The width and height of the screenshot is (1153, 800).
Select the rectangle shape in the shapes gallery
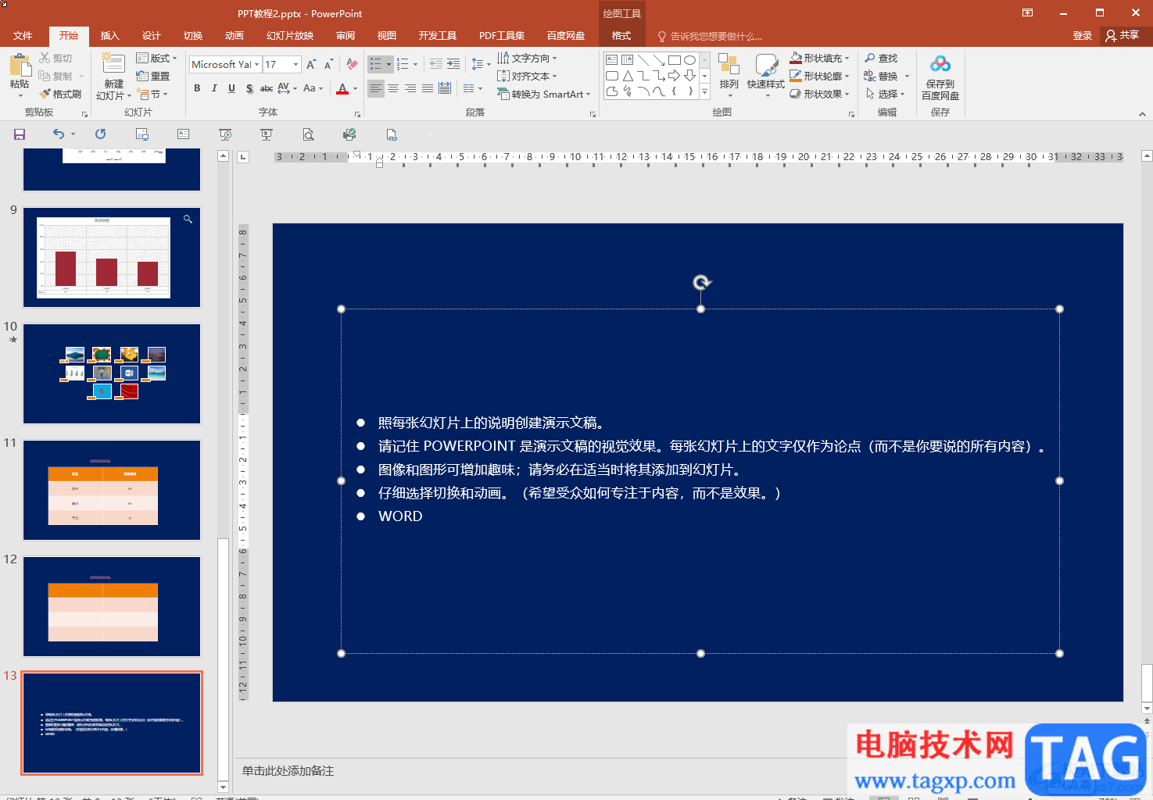coord(674,60)
